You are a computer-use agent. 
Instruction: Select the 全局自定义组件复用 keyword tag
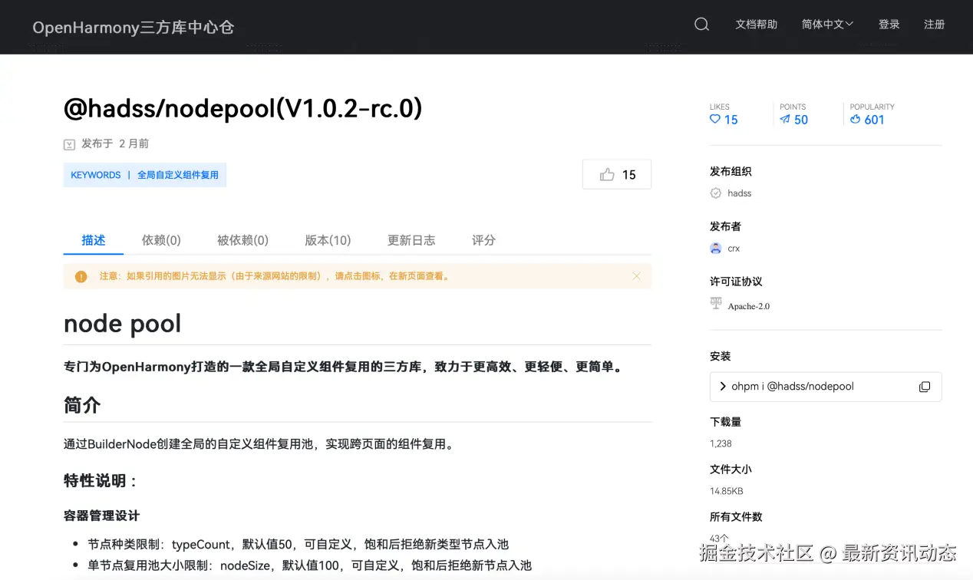[x=178, y=174]
